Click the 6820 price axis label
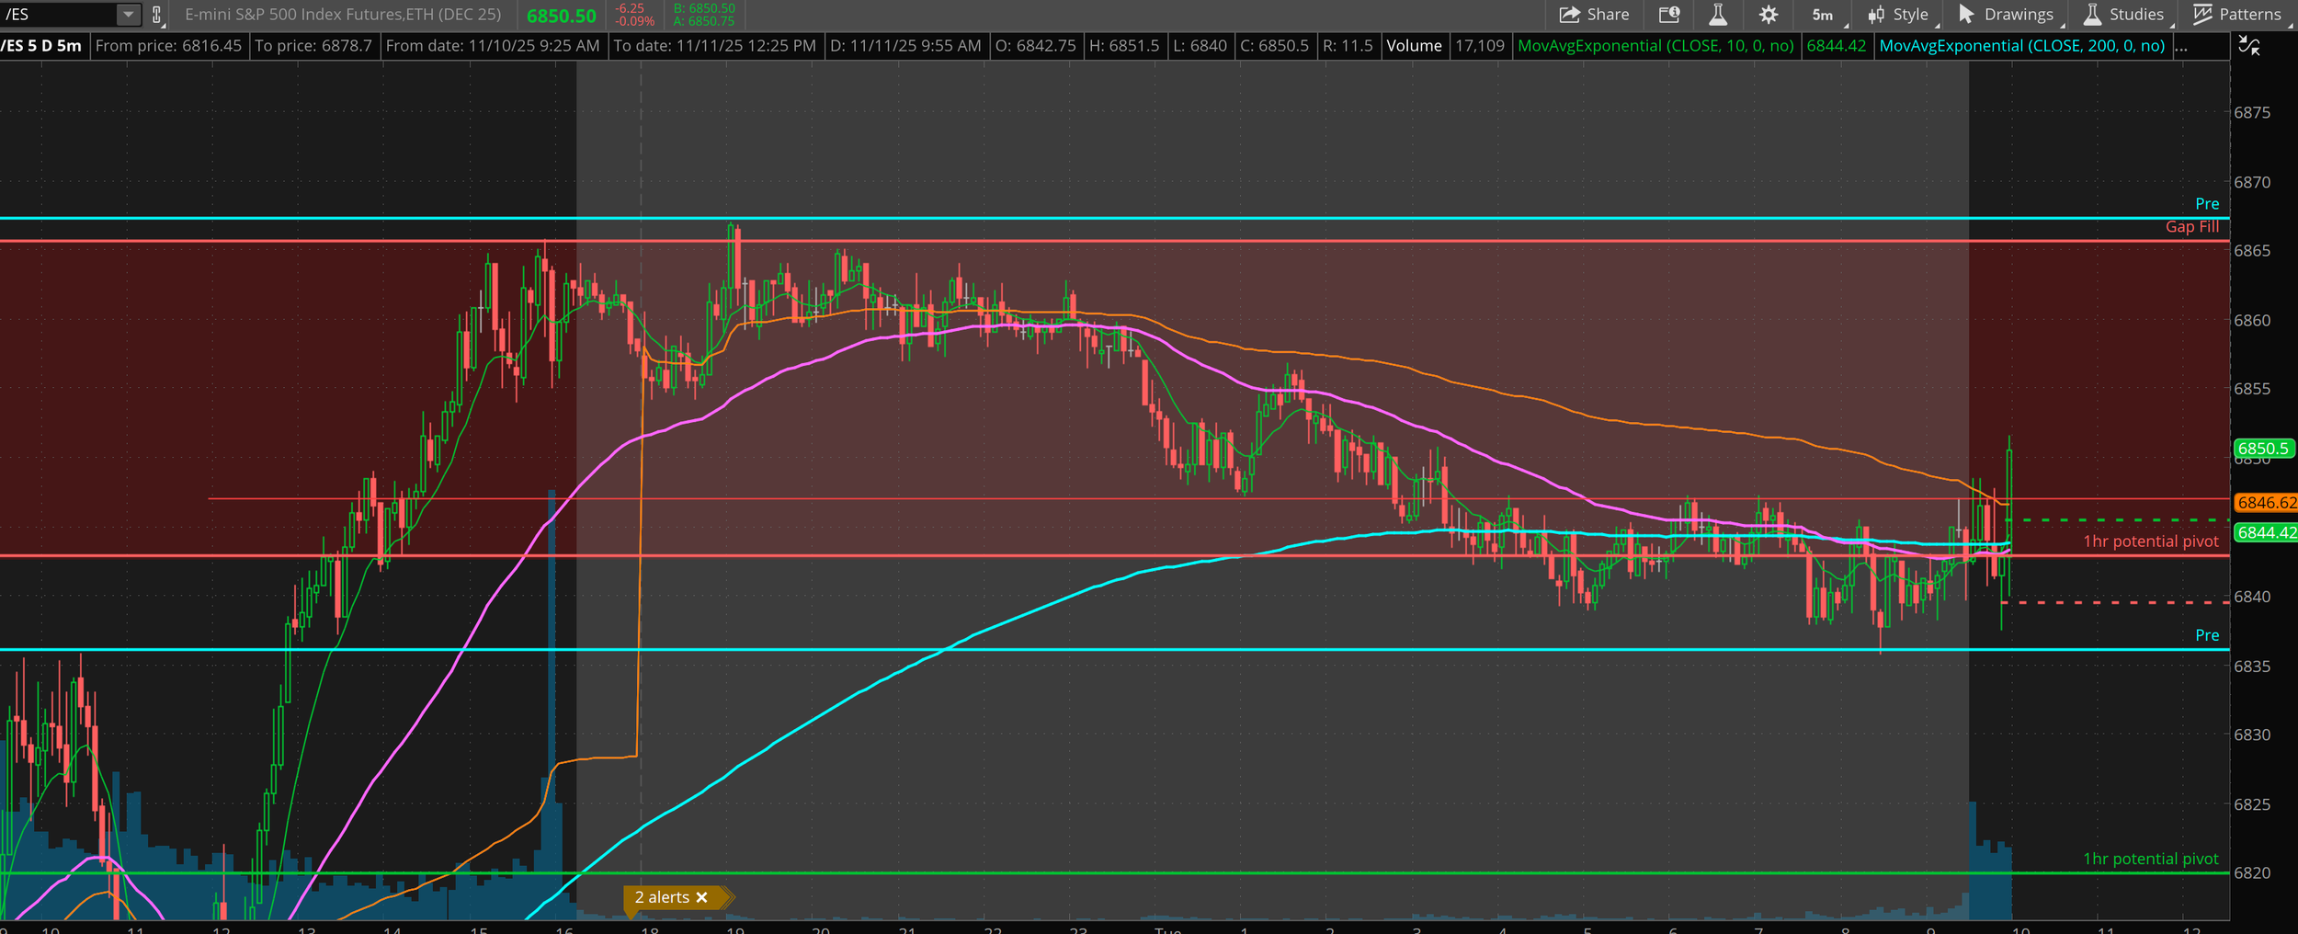The width and height of the screenshot is (2298, 934). pyautogui.click(x=2252, y=872)
